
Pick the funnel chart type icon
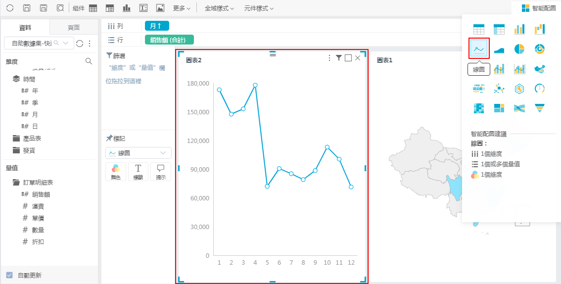click(x=540, y=108)
